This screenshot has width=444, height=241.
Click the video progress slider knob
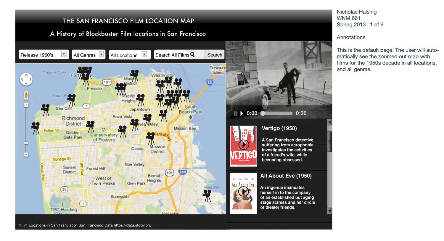coord(263,113)
